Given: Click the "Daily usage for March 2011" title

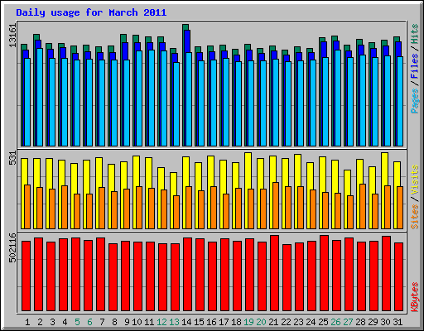Looking at the screenshot, I should 91,13.
